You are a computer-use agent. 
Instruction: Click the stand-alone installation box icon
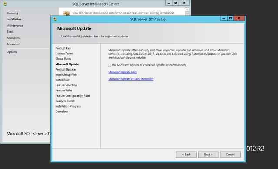[x=66, y=13]
